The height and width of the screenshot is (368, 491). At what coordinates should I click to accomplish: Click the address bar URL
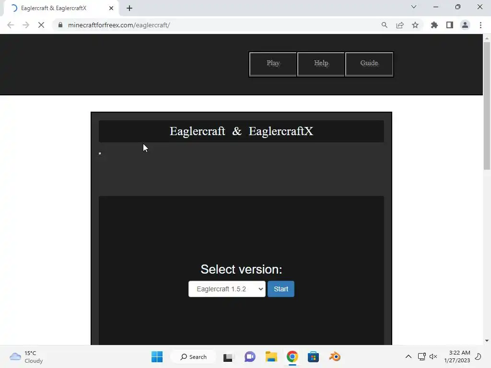tap(119, 25)
